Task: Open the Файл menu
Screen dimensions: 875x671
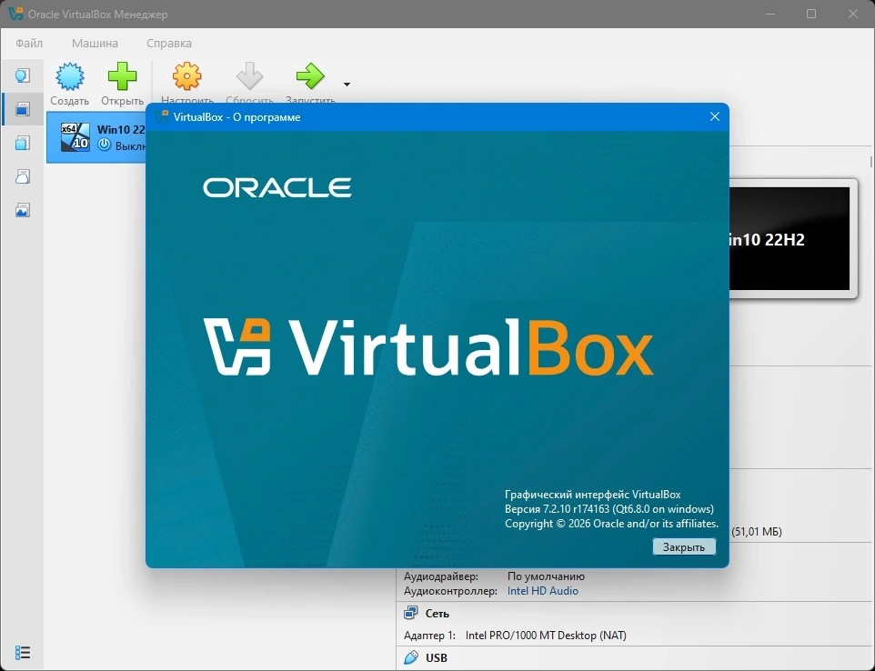Action: point(29,43)
